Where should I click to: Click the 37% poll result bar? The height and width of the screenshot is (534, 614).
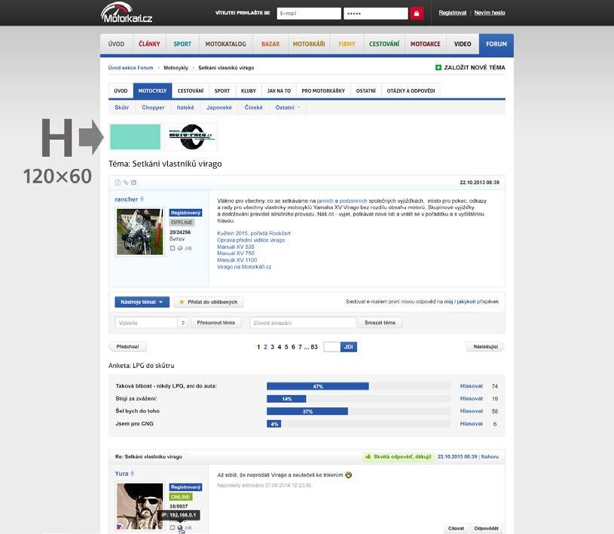pos(307,411)
